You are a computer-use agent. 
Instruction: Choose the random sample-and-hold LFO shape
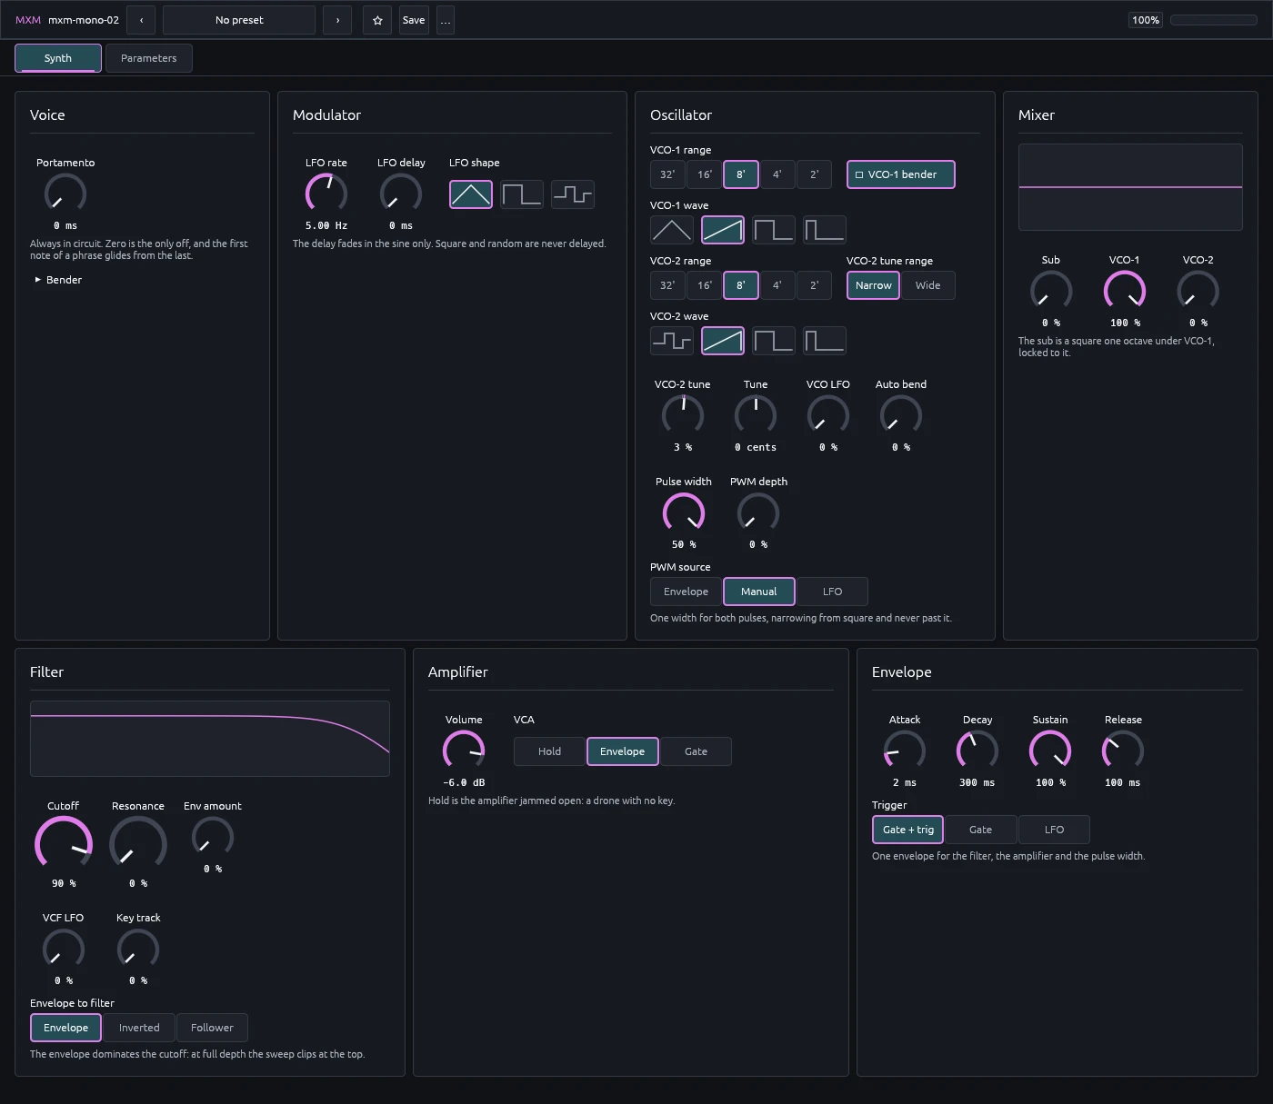pyautogui.click(x=573, y=194)
